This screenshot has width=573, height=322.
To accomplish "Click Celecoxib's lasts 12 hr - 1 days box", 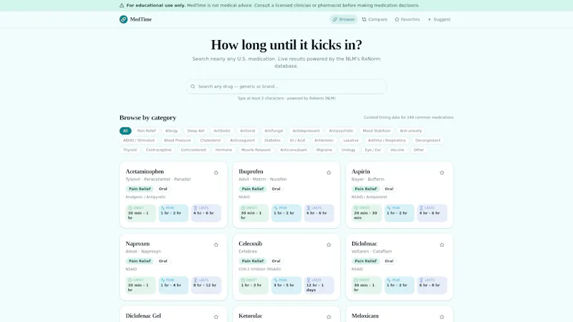I will tap(319, 285).
